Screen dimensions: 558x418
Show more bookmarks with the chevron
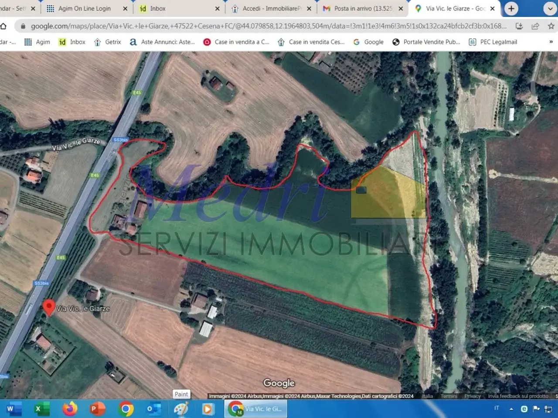pos(551,42)
